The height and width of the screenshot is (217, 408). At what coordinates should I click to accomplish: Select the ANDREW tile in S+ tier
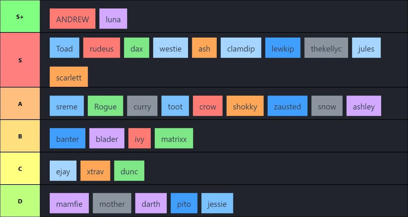(72, 19)
